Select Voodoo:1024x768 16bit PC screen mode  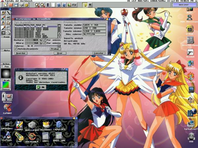[36, 25]
